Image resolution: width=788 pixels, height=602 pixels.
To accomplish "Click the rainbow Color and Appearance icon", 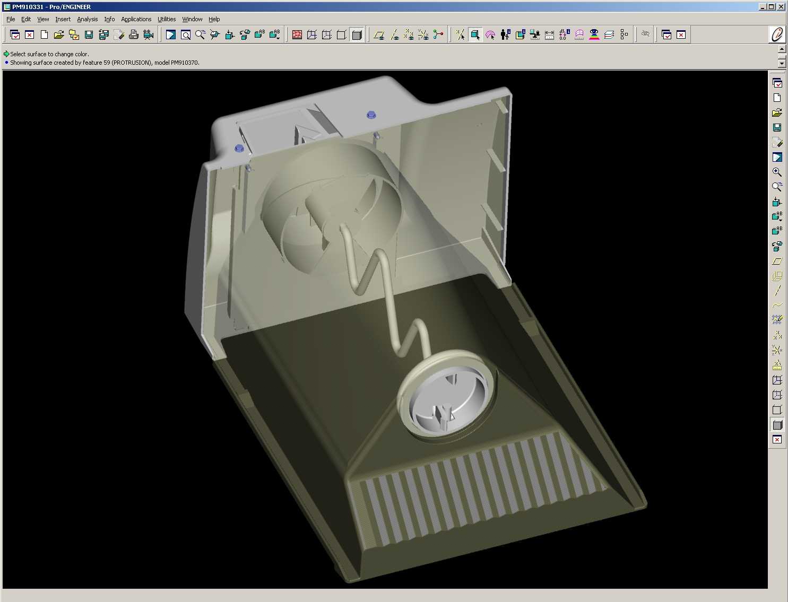I will [594, 35].
